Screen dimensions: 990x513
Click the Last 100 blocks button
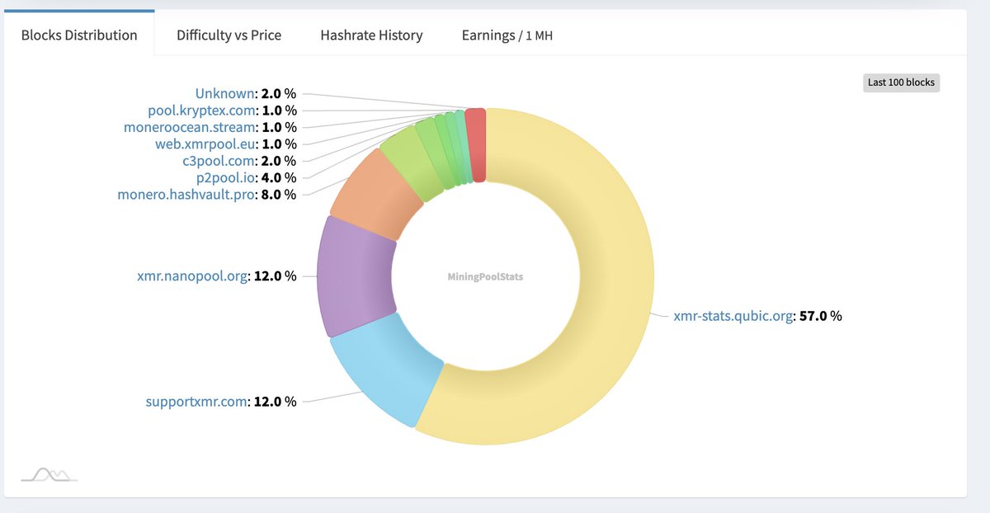point(901,82)
